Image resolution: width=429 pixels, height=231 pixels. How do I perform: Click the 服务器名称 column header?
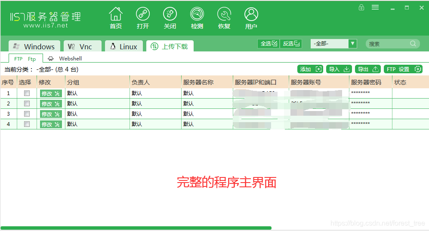(x=207, y=82)
